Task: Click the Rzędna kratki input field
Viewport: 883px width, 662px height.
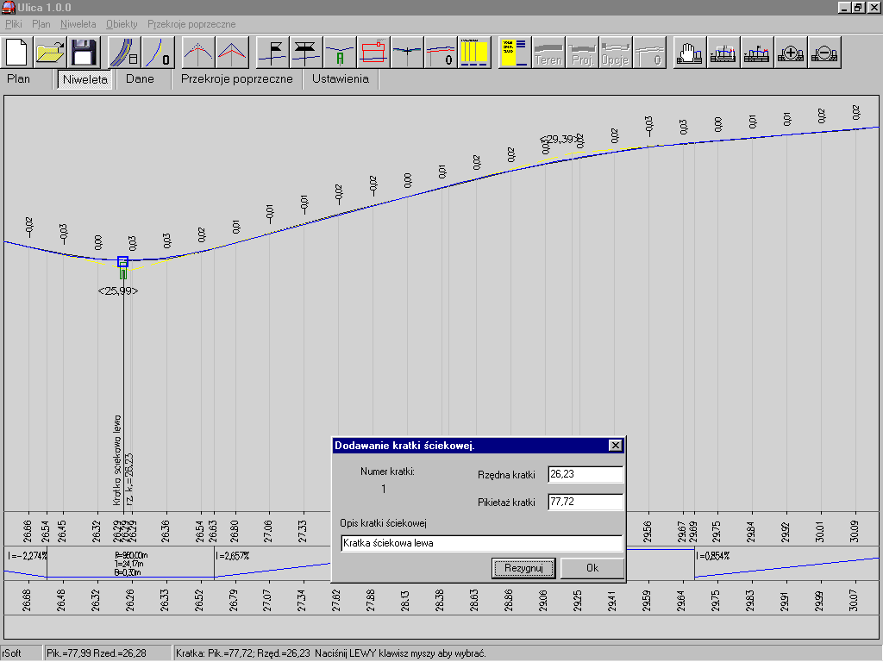Action: 585,475
